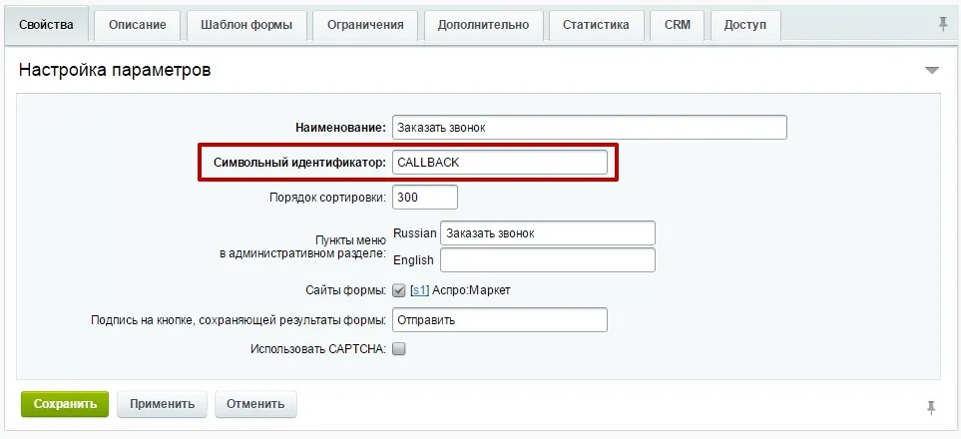
Task: Select the Дополнительно tab
Action: click(x=483, y=25)
